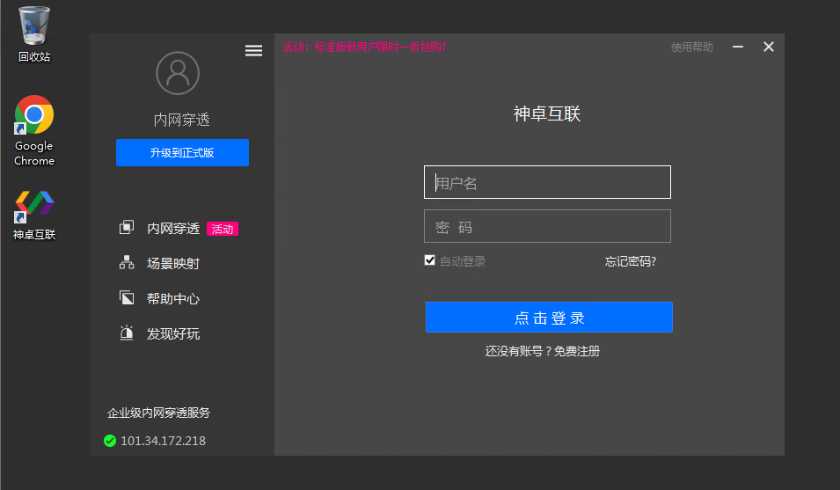
Task: Open the 回收站 desktop icon
Action: [x=33, y=33]
